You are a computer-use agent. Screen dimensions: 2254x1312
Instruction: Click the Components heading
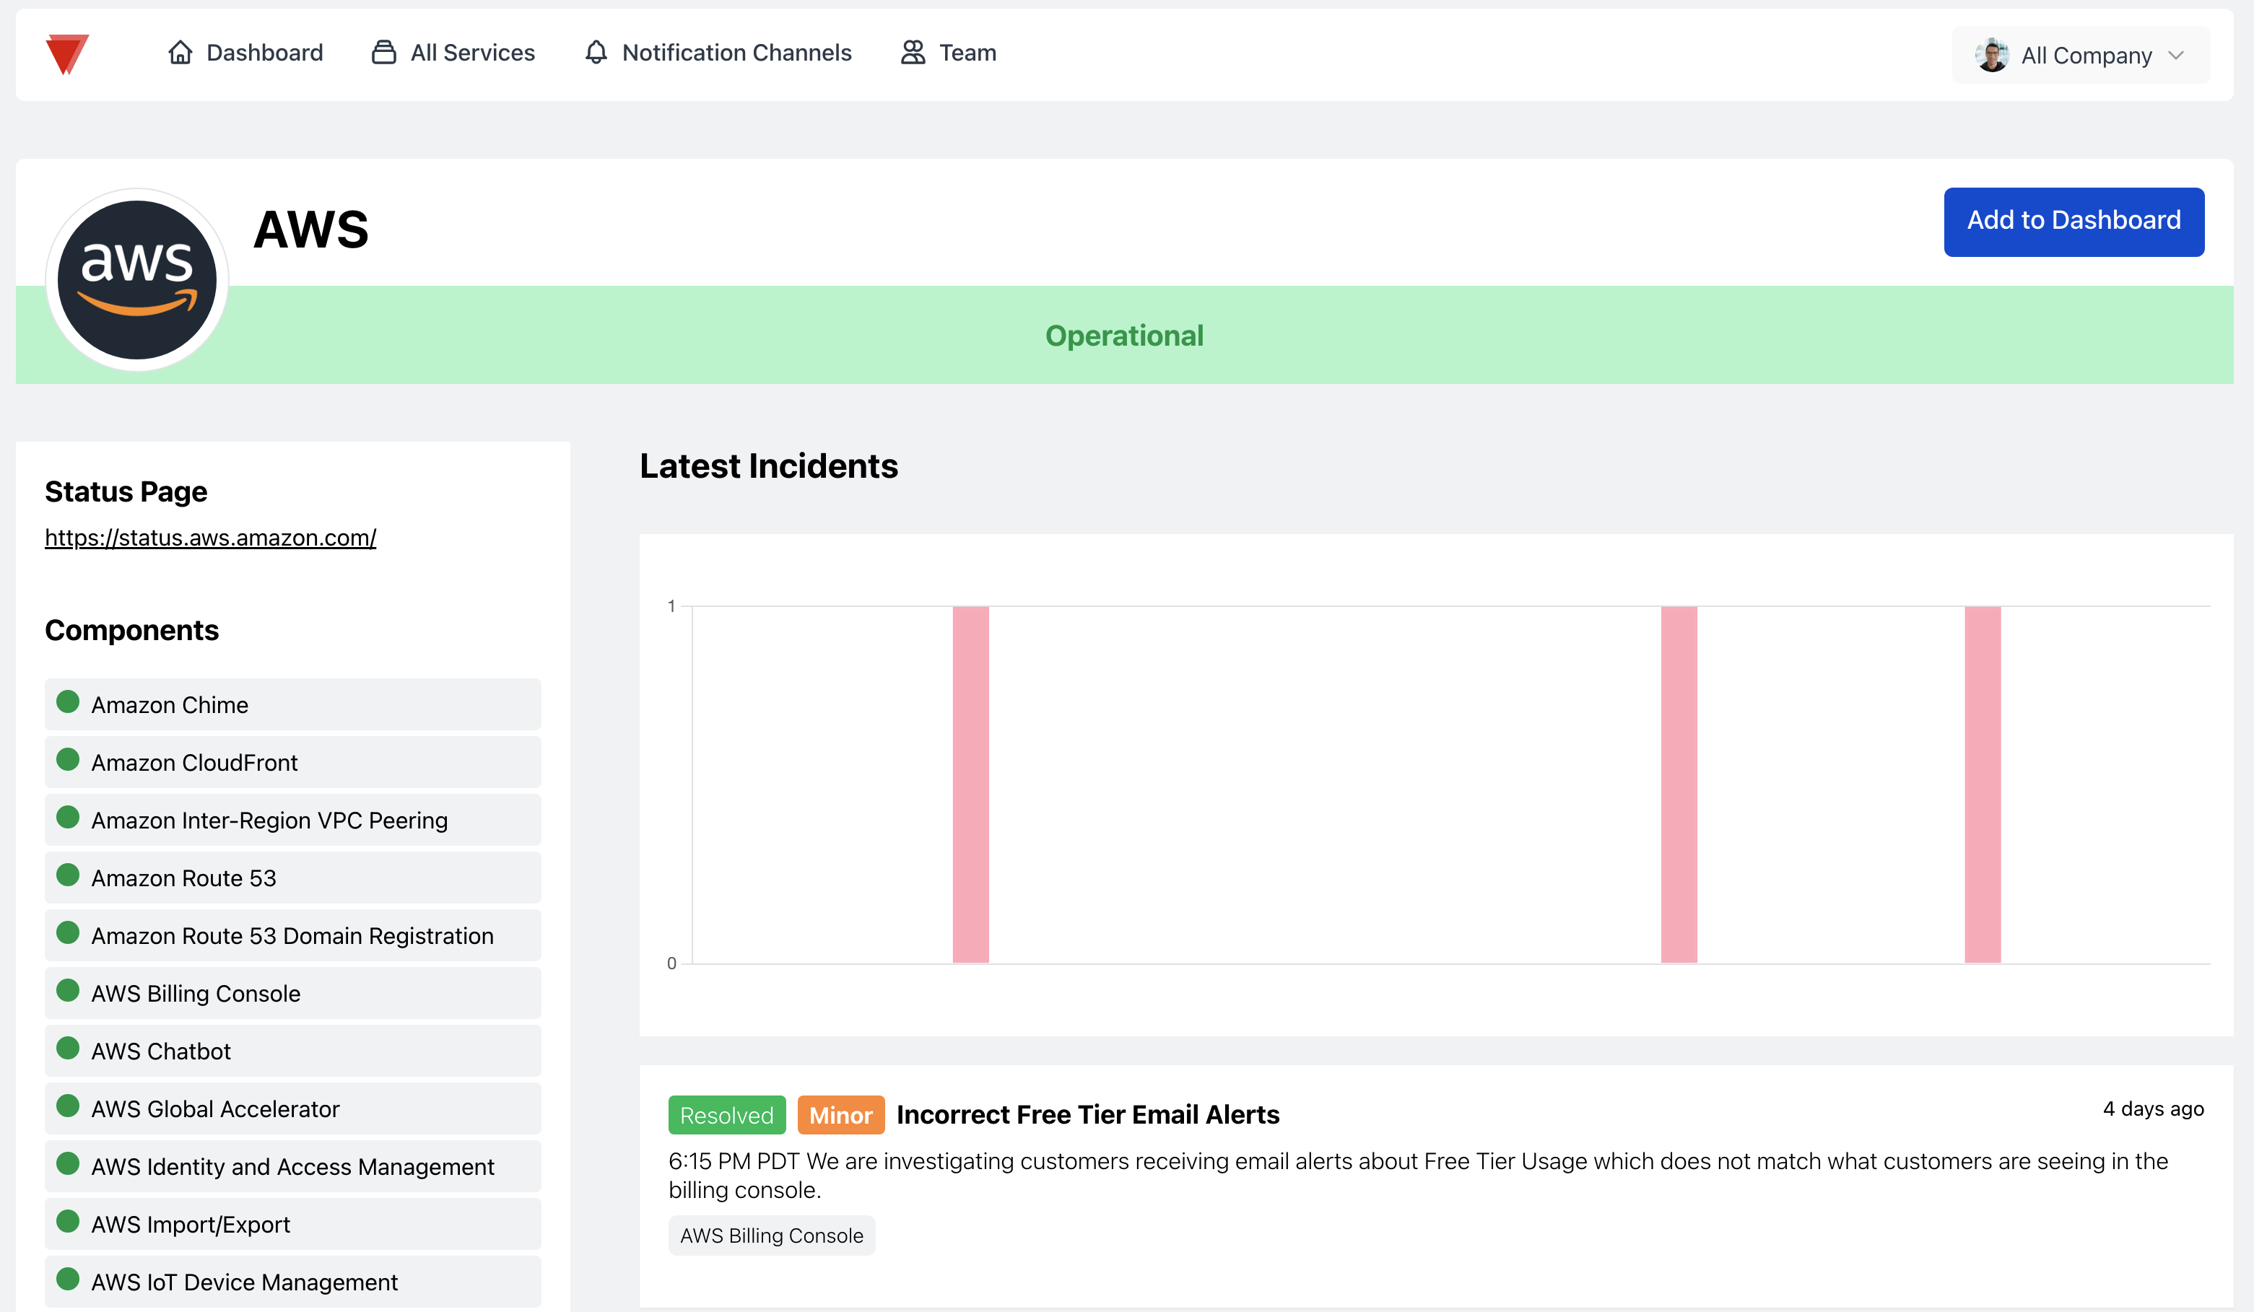click(x=131, y=631)
